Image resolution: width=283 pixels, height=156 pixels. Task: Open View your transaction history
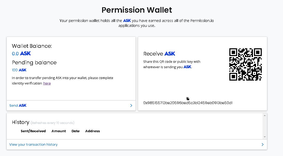click(33, 145)
